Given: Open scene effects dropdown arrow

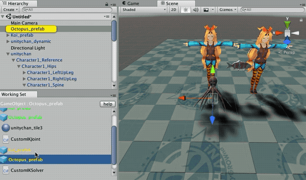Looking at the screenshot, I should point(213,10).
